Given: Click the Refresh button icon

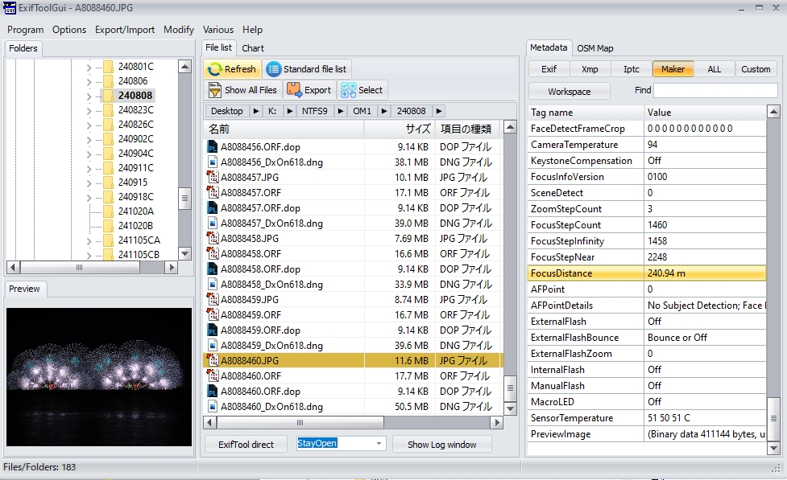Looking at the screenshot, I should (215, 69).
